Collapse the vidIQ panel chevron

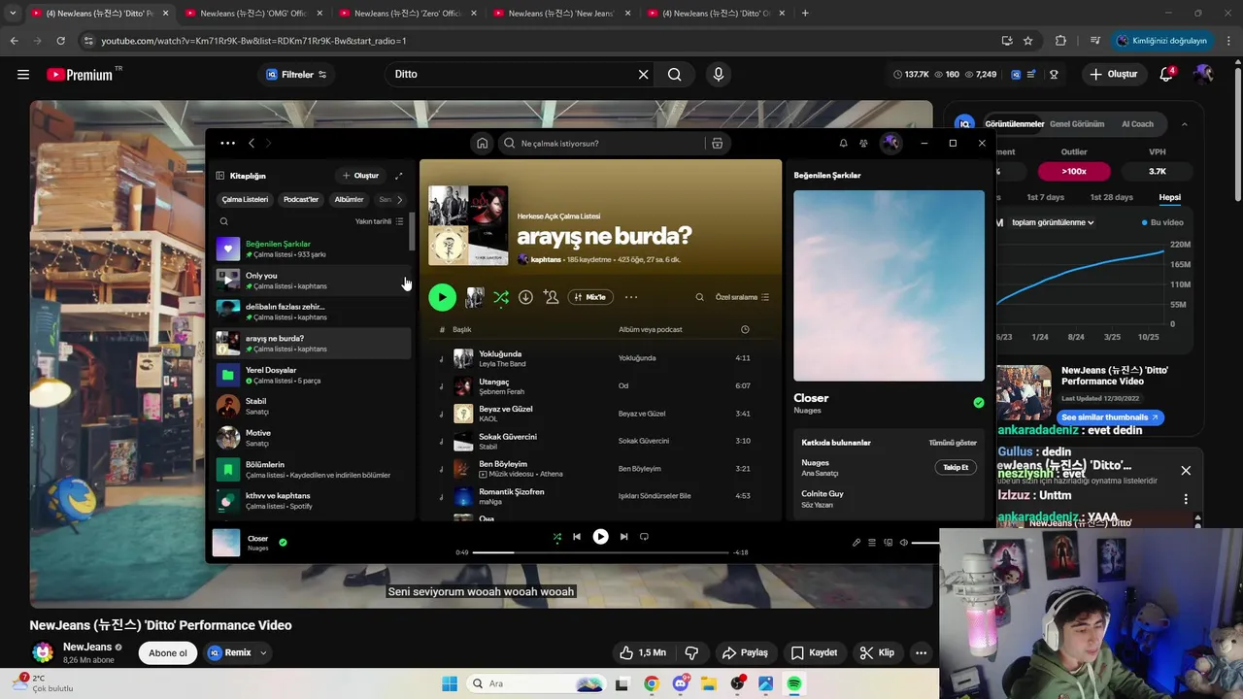pyautogui.click(x=1184, y=124)
